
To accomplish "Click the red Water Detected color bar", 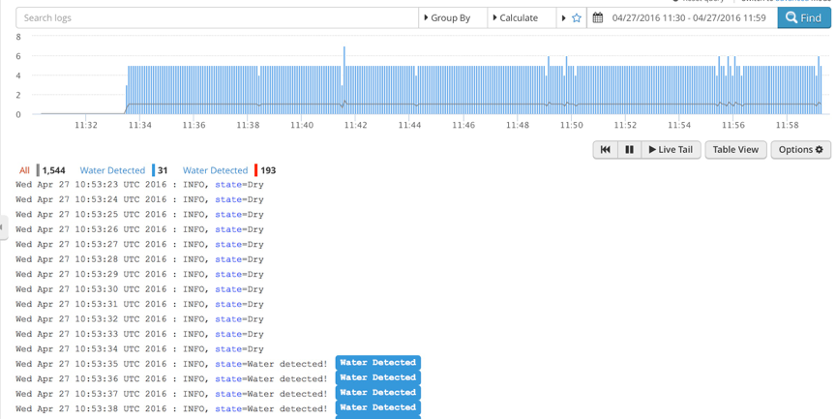I will coord(256,170).
